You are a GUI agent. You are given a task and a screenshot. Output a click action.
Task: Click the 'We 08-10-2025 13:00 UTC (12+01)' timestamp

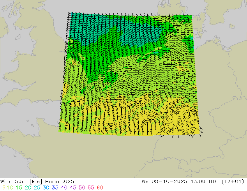tap(193, 182)
